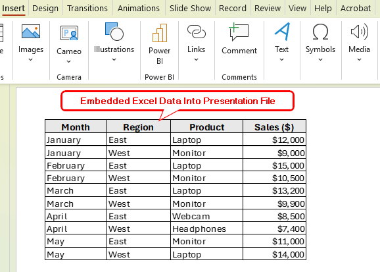Select the Product header cell

[x=206, y=126]
